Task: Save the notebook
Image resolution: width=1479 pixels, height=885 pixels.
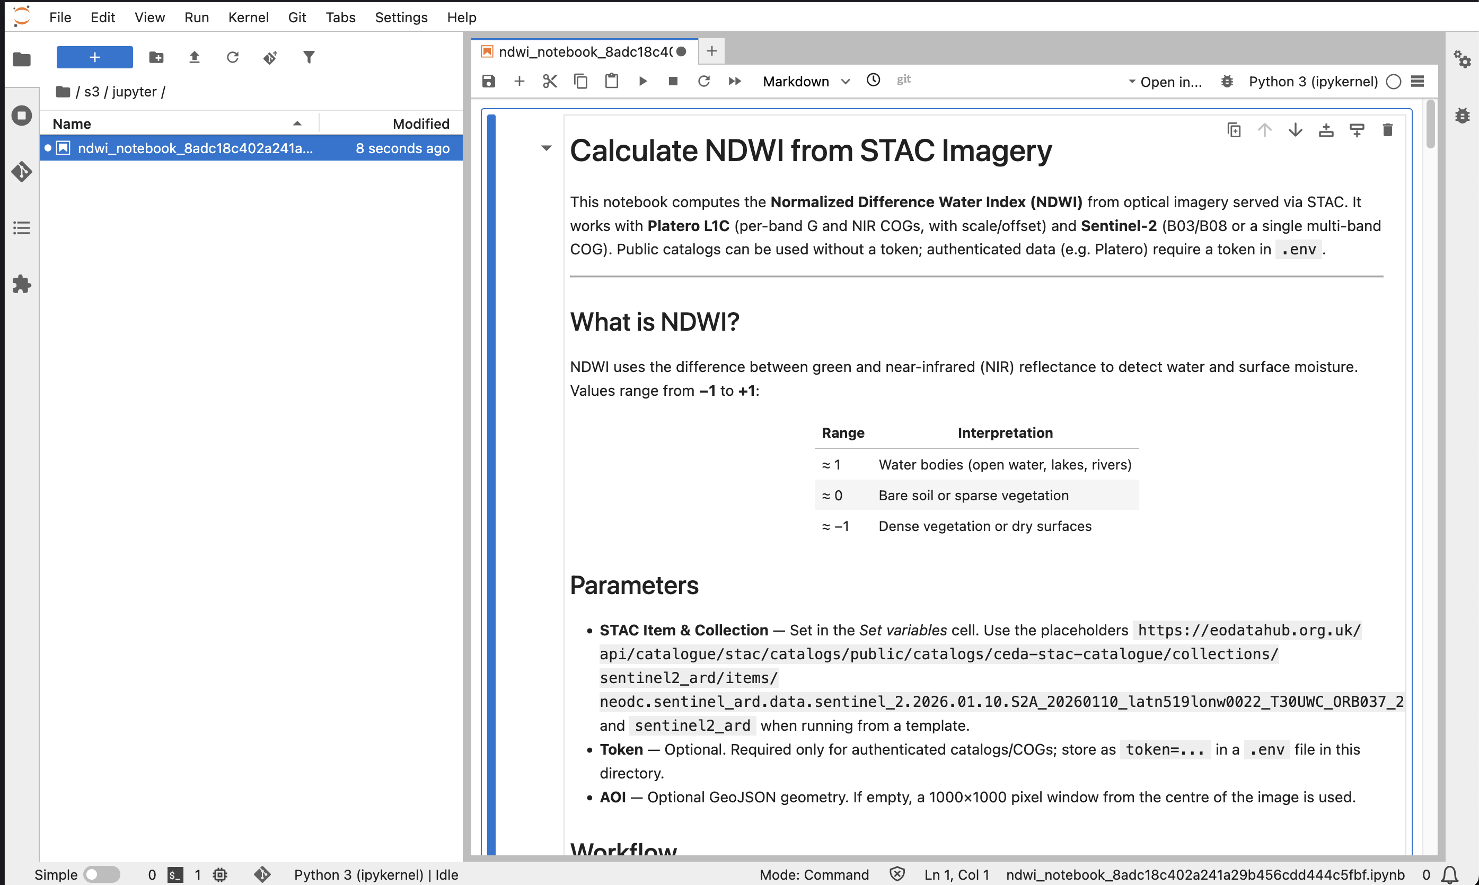Action: tap(488, 81)
